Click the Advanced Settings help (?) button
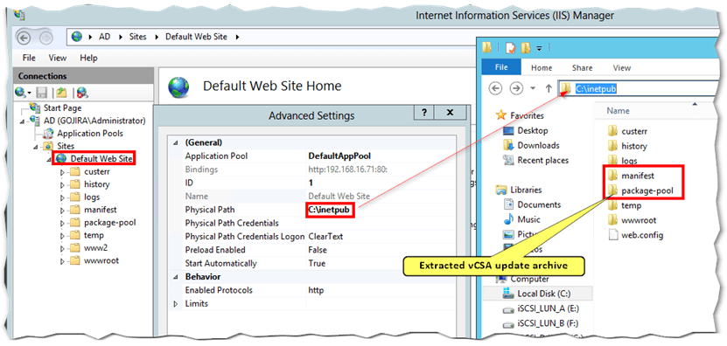Screen dimensions: 727x346 [424, 113]
